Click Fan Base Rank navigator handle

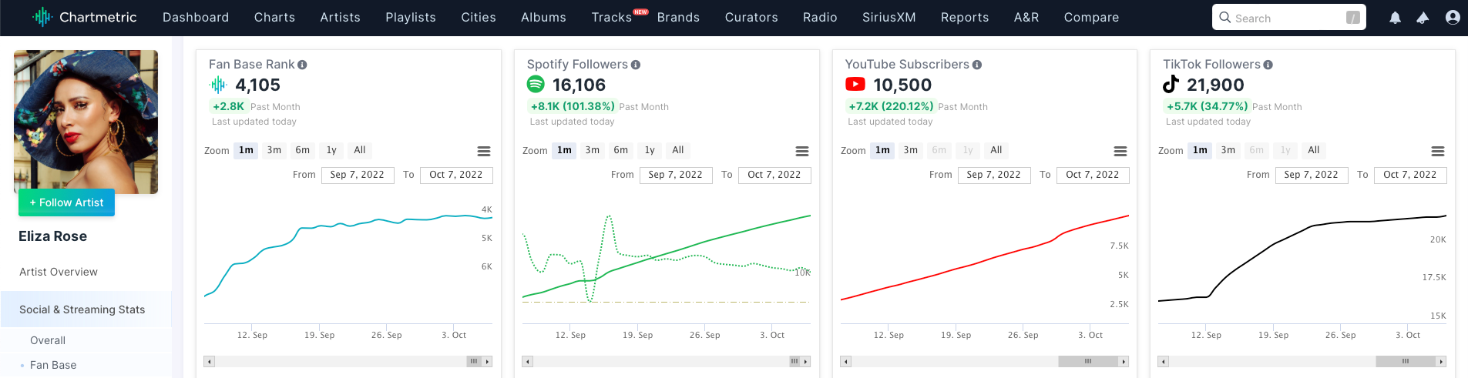(x=474, y=361)
